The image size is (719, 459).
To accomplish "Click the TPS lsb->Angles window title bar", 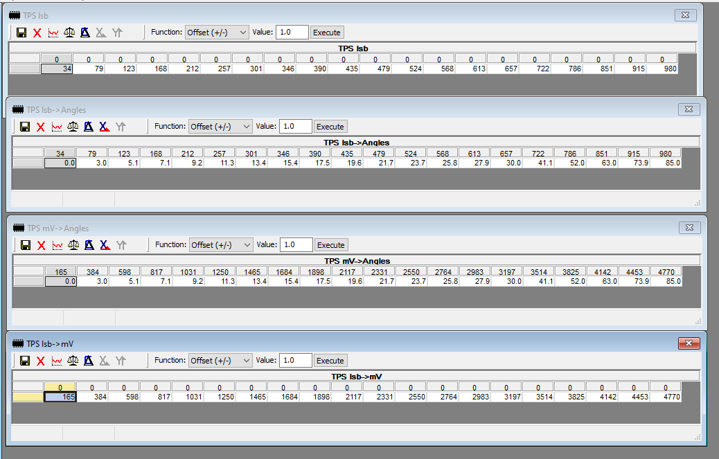I will 346,110.
